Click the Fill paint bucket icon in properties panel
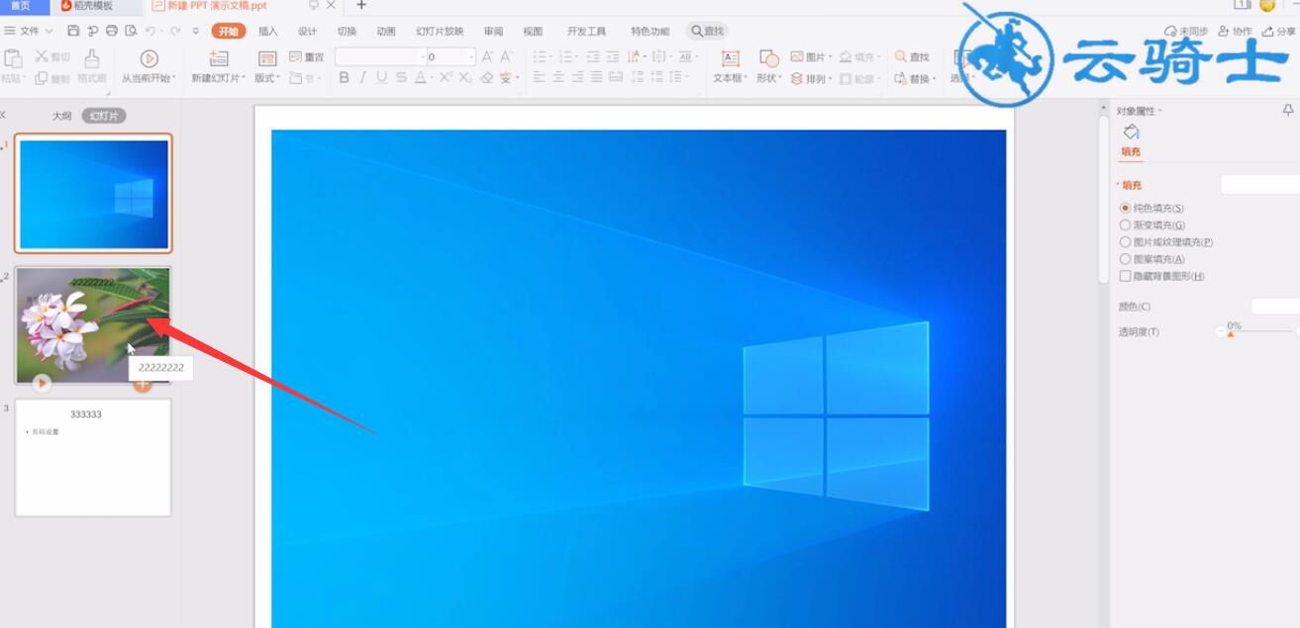The image size is (1300, 628). [1131, 133]
